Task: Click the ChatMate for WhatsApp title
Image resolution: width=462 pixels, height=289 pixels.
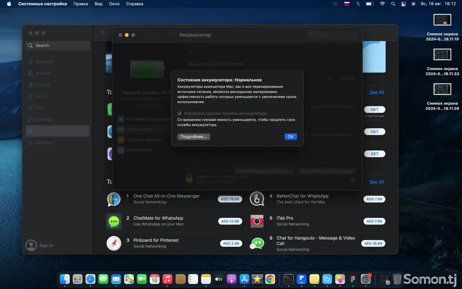Action: pyautogui.click(x=158, y=218)
